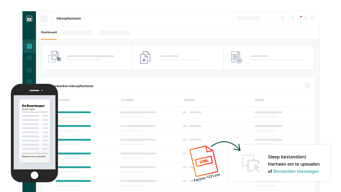Switch to the Dashboard tab
341x192 pixels.
[49, 33]
